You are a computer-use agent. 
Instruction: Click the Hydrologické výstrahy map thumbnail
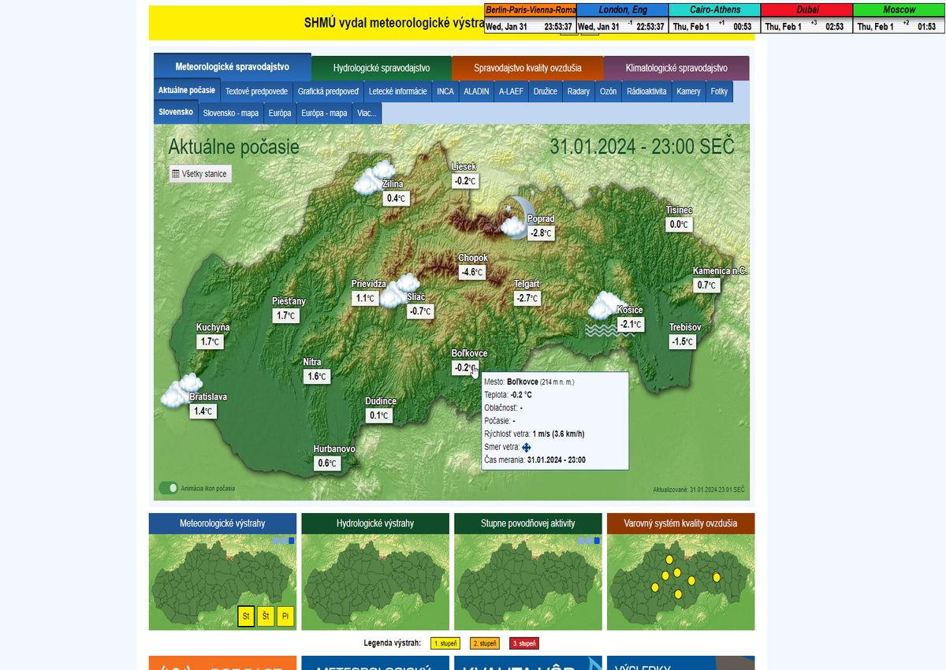(375, 582)
